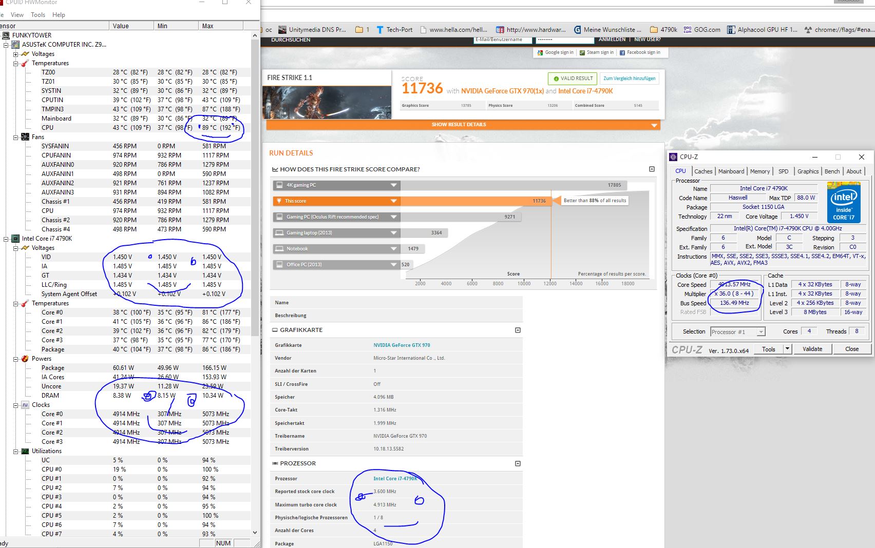Open the Processor #1 selection dropdown
The width and height of the screenshot is (875, 548).
point(760,332)
